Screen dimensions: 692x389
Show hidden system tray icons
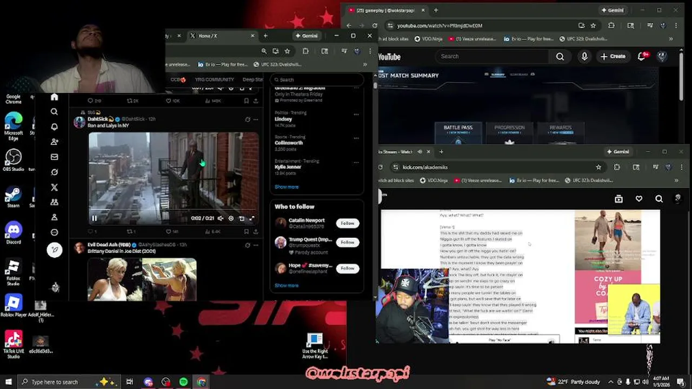pyautogui.click(x=610, y=382)
